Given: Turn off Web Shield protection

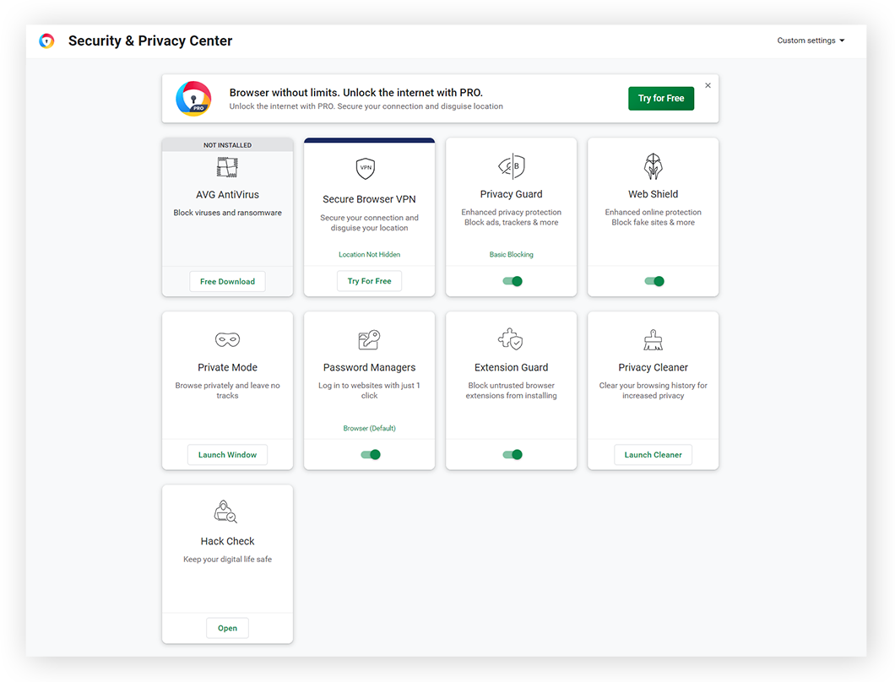Looking at the screenshot, I should coord(653,281).
